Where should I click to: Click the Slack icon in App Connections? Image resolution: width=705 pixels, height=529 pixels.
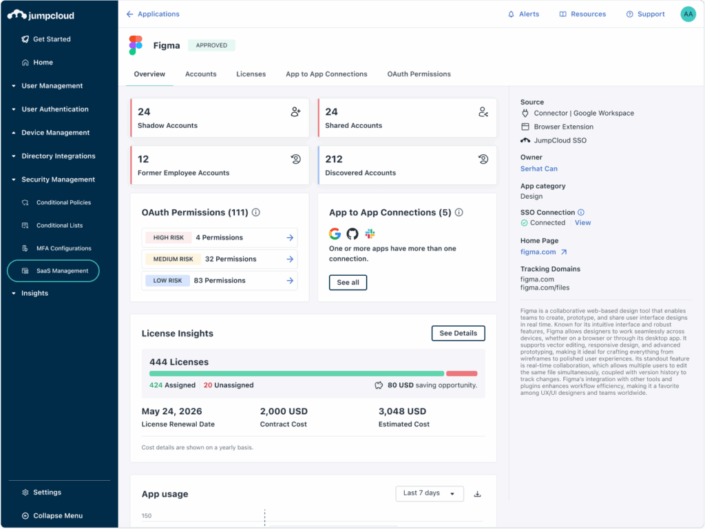pyautogui.click(x=370, y=234)
